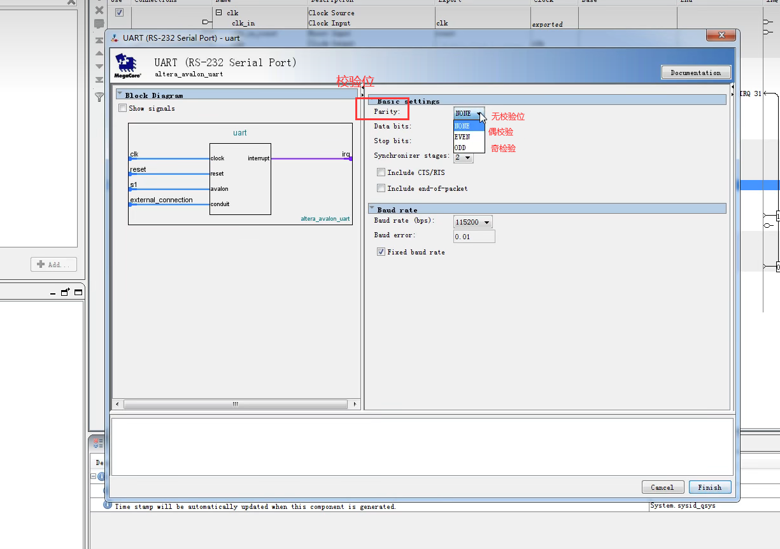Screen dimensions: 780x549
Task: Click the move-to-top arrow icon in Qsys toolbar
Action: click(x=99, y=40)
